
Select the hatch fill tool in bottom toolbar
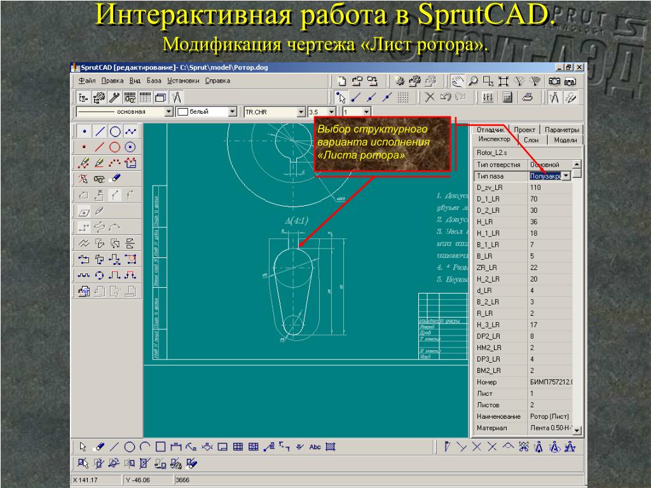click(x=331, y=447)
